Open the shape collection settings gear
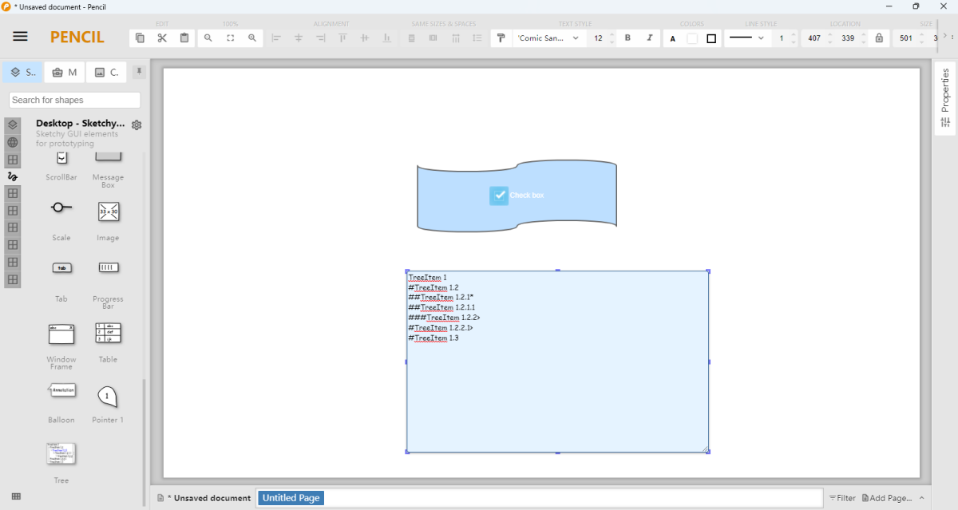 [x=137, y=125]
